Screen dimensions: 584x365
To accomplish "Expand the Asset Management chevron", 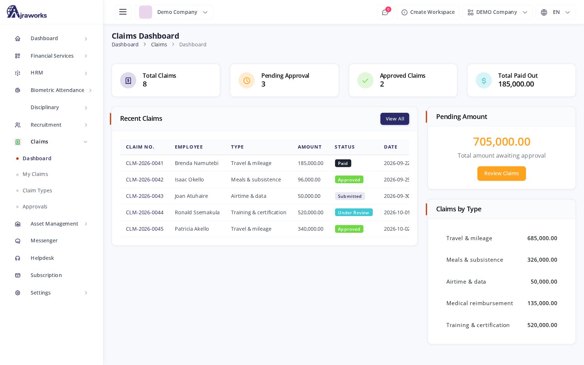I will [x=86, y=224].
